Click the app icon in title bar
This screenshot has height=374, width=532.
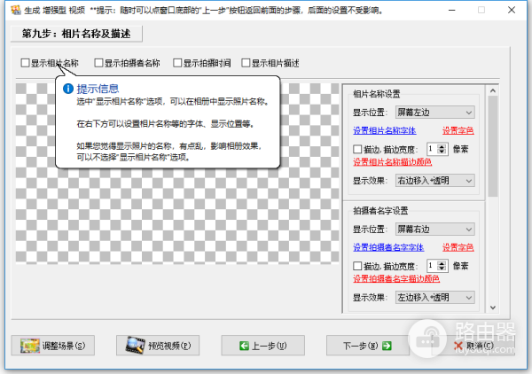[15, 10]
